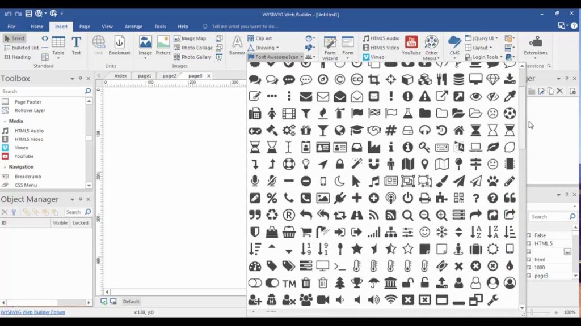Choose the hashtag icon
Screen dimensions: 581x326
(390, 130)
